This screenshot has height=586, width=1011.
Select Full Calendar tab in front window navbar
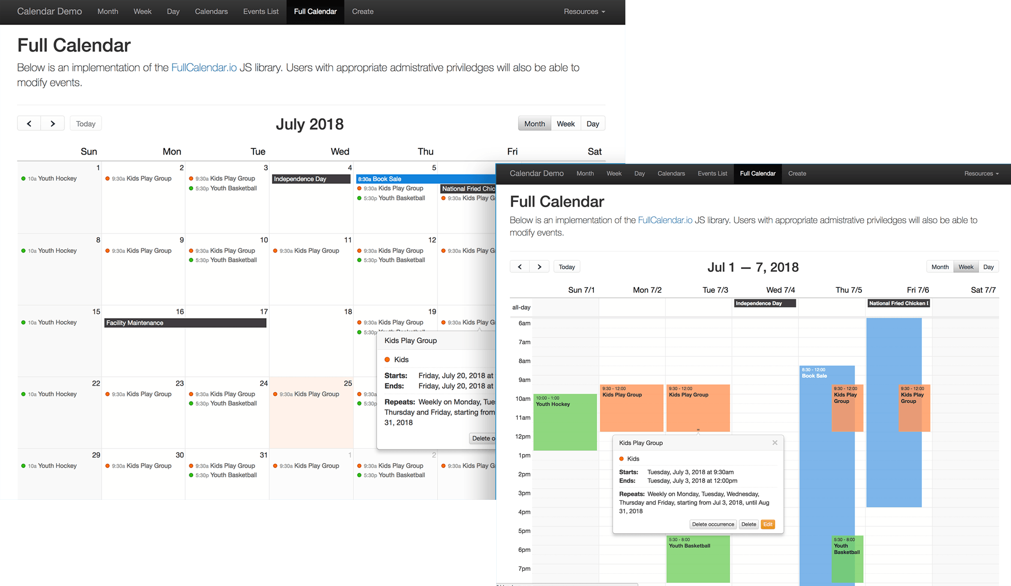point(757,173)
